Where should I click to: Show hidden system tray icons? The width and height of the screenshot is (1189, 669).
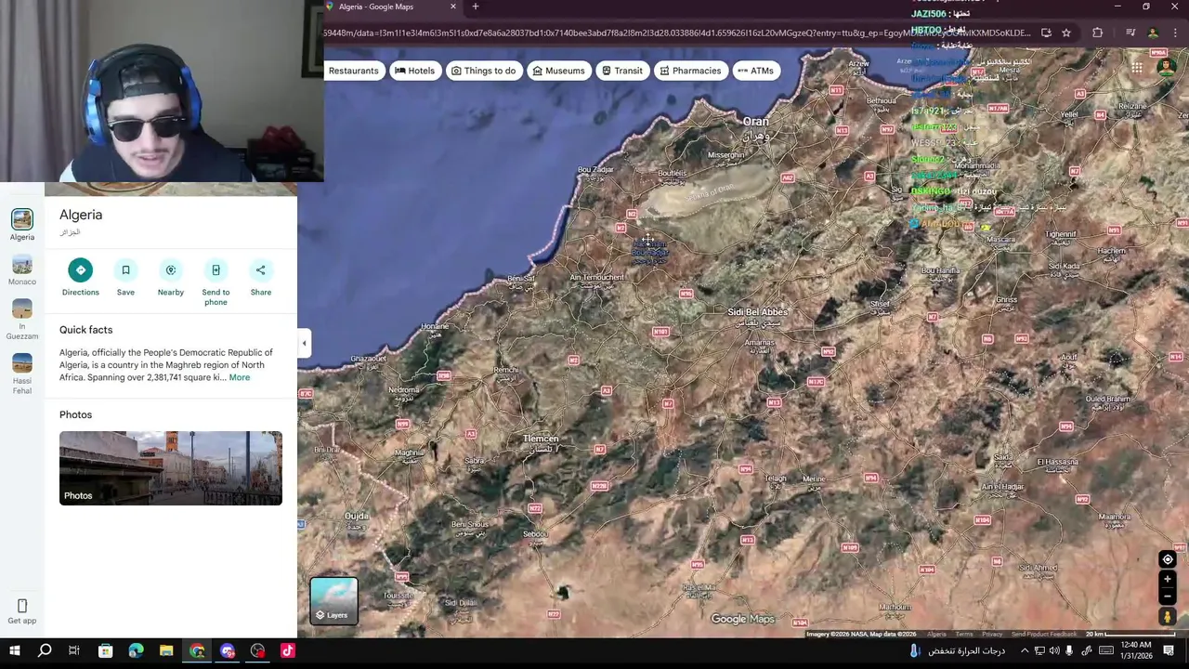pyautogui.click(x=1025, y=650)
